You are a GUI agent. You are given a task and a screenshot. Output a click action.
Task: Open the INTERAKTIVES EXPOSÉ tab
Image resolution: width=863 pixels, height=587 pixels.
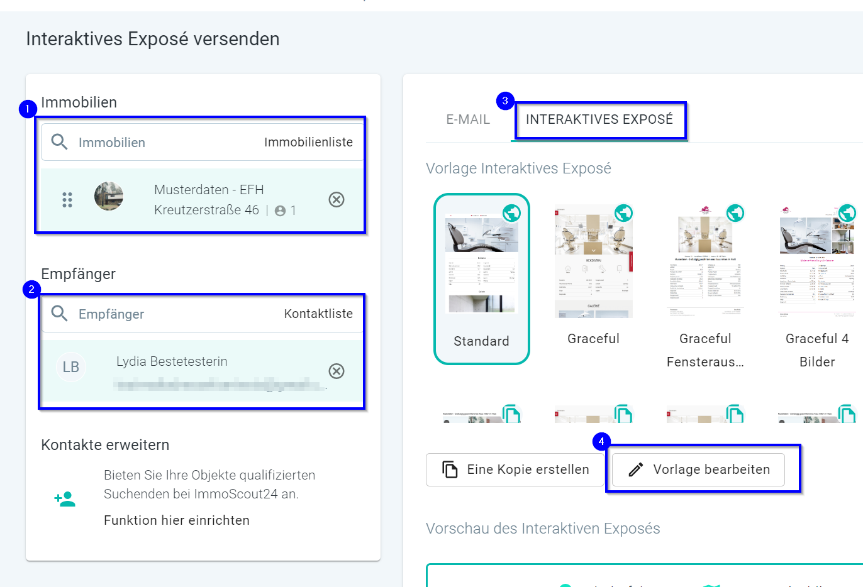pos(599,119)
